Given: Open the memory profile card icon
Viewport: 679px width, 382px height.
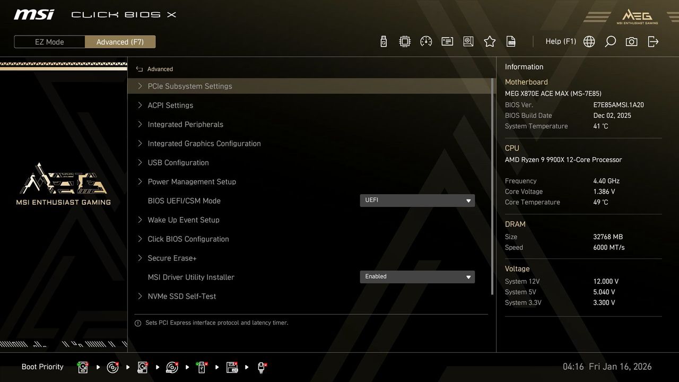Looking at the screenshot, I should [x=447, y=41].
